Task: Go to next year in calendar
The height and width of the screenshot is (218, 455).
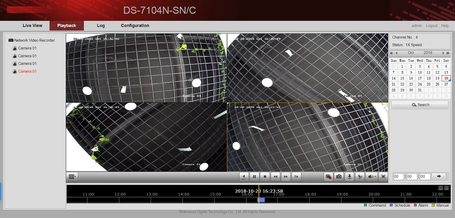Action: tap(448, 53)
